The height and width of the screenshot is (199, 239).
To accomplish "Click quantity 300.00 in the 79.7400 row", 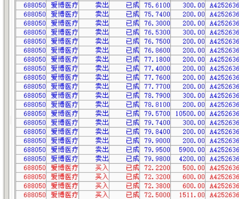I will 194,123.
